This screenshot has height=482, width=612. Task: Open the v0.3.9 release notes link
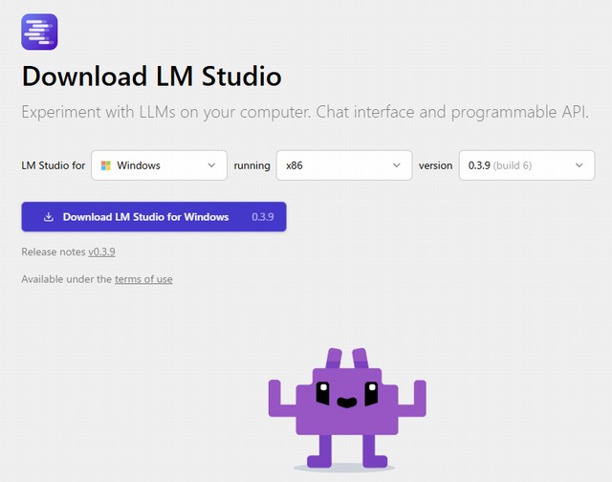point(101,252)
